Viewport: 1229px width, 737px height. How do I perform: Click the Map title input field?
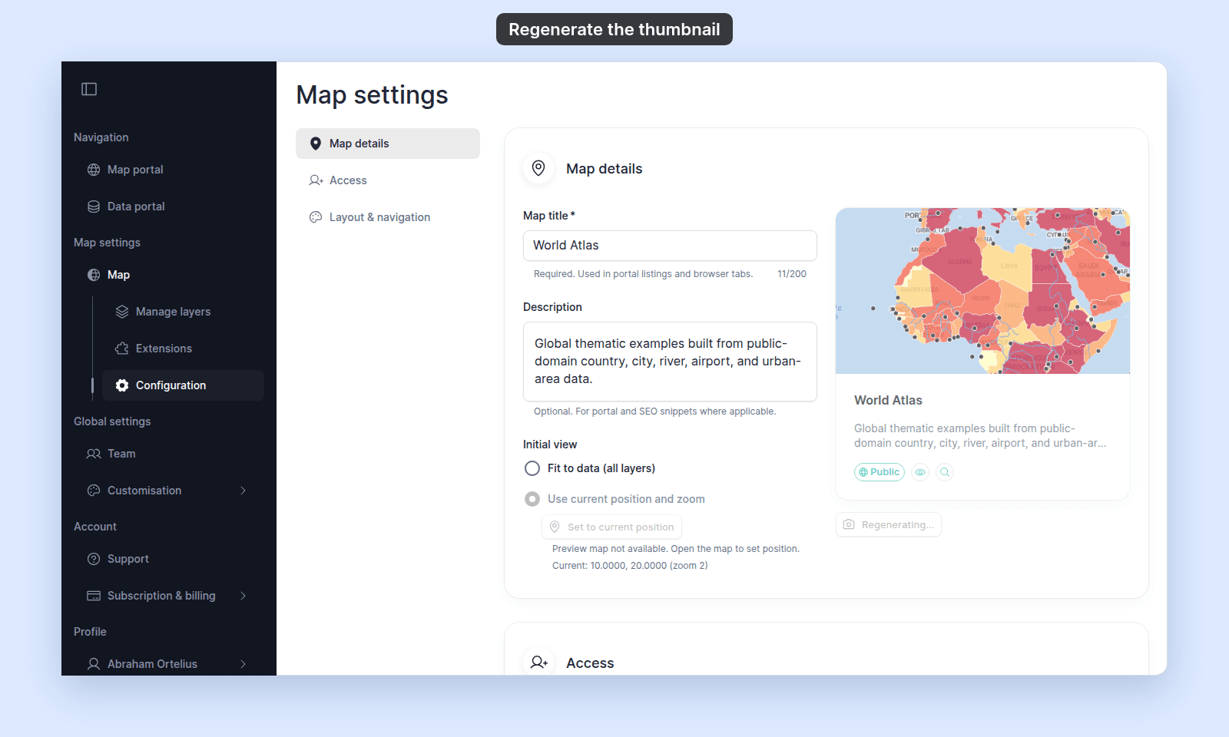[x=670, y=246]
